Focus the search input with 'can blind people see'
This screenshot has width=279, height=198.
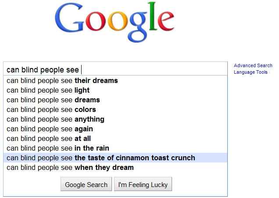(115, 69)
